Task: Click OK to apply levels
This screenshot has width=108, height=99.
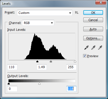Action: (x=93, y=13)
